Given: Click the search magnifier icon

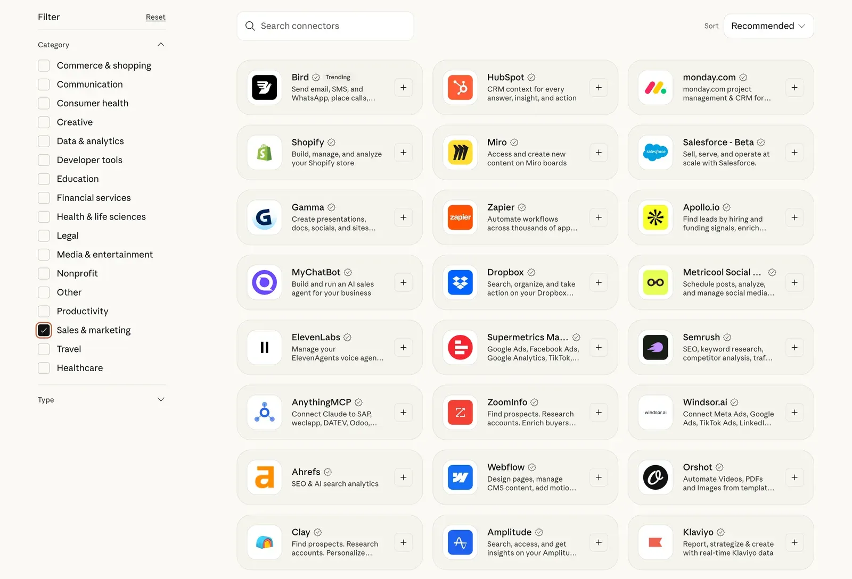Looking at the screenshot, I should (x=250, y=26).
